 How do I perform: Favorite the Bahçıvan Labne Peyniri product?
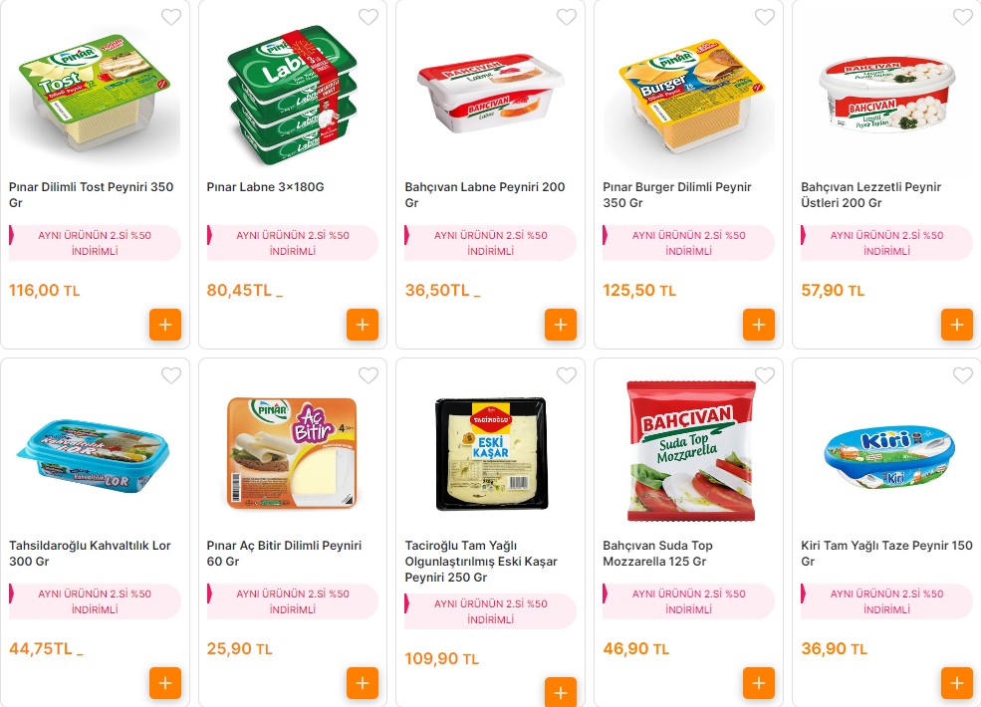coord(567,17)
